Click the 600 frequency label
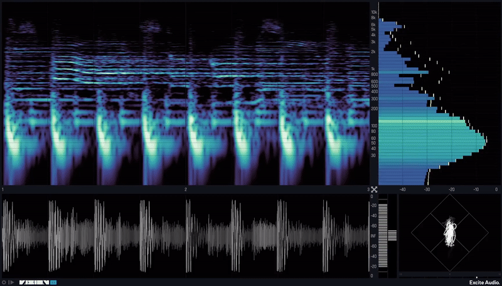This screenshot has height=286, width=502. pyautogui.click(x=373, y=82)
